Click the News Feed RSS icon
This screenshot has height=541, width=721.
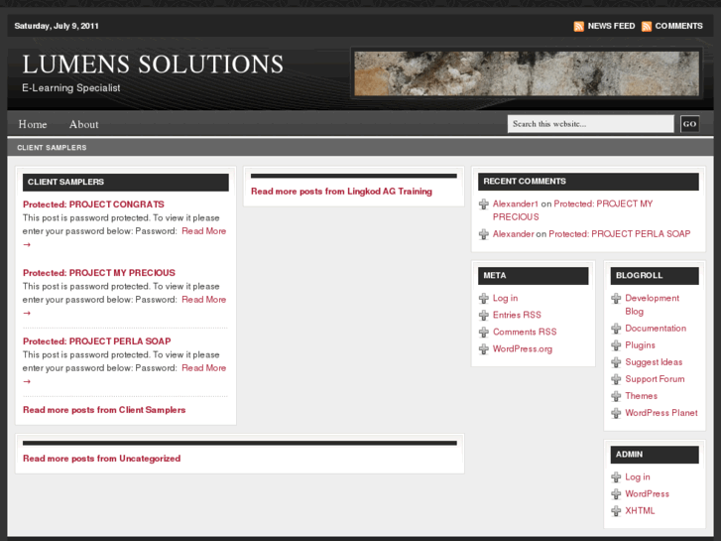click(579, 26)
